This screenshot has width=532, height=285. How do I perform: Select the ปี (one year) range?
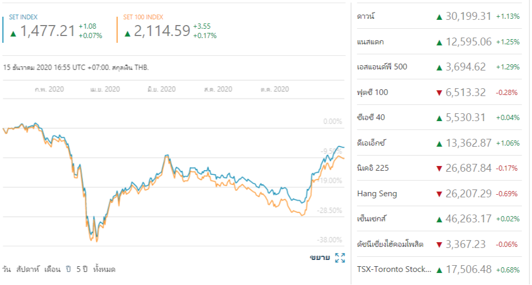(x=68, y=269)
